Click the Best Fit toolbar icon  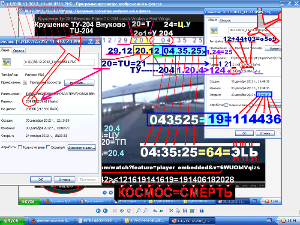coord(115,211)
